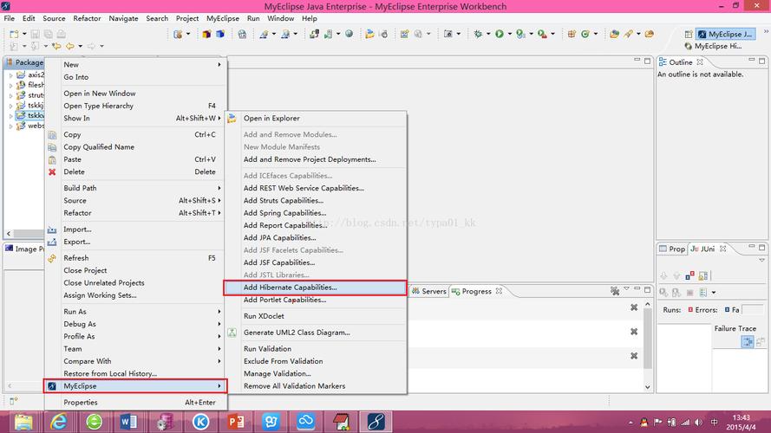Click the JUnit Scroll Lock icon
The image size is (771, 433).
(x=703, y=275)
